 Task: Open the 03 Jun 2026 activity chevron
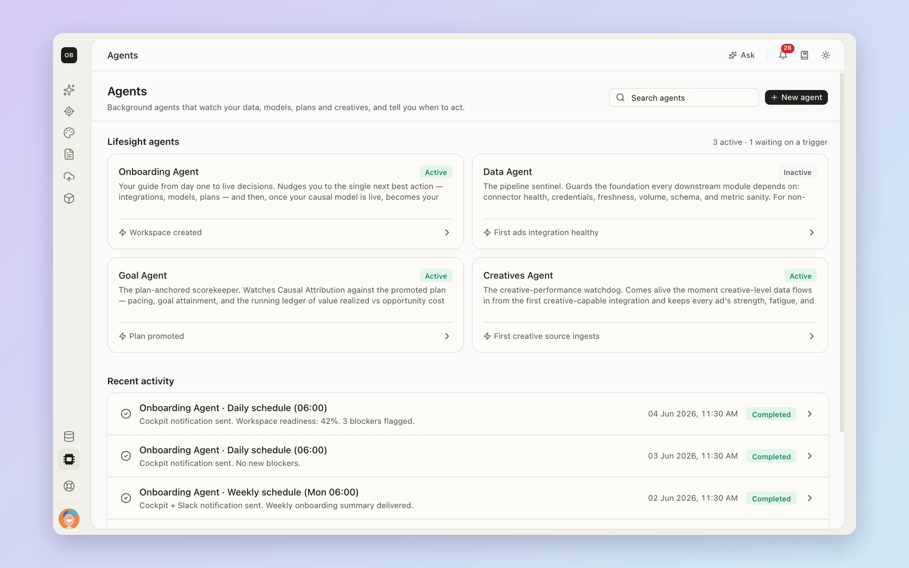point(810,456)
